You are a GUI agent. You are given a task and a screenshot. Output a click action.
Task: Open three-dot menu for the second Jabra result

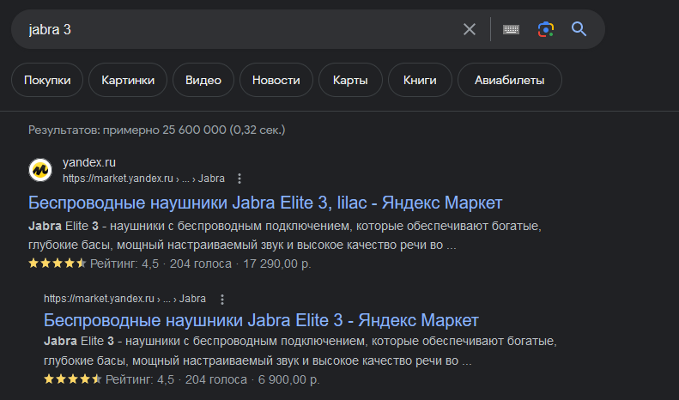tap(221, 299)
